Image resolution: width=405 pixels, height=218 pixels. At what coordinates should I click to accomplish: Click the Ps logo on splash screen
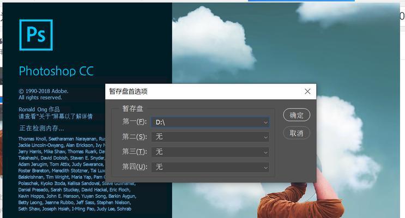pyautogui.click(x=36, y=35)
